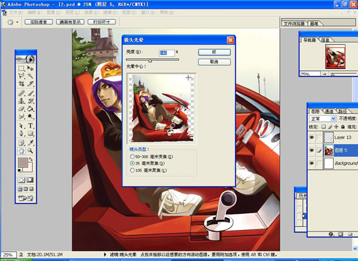
Task: Switch to Quick Mask mode
Action: tap(30, 180)
